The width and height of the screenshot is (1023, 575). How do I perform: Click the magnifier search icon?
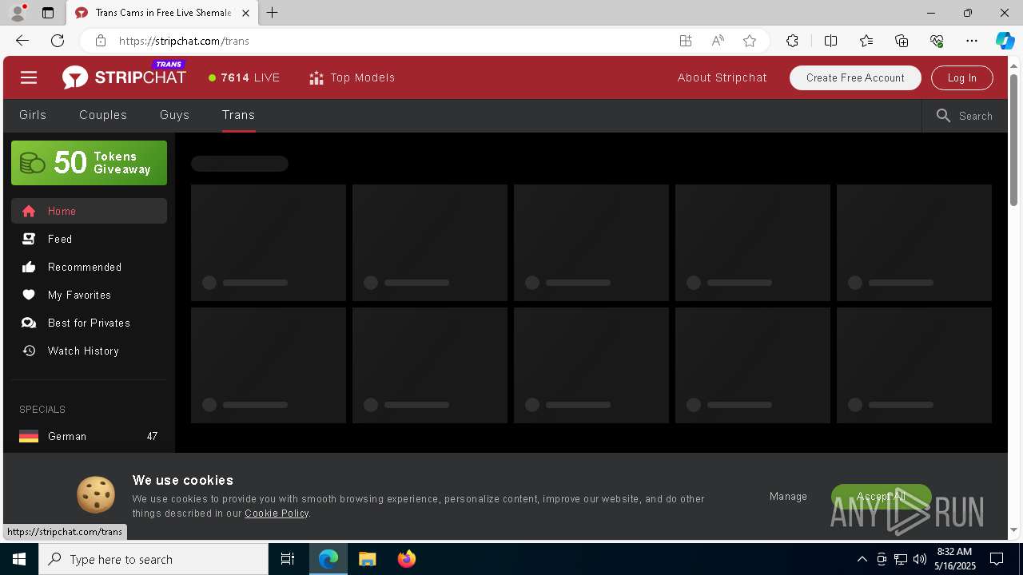point(943,116)
